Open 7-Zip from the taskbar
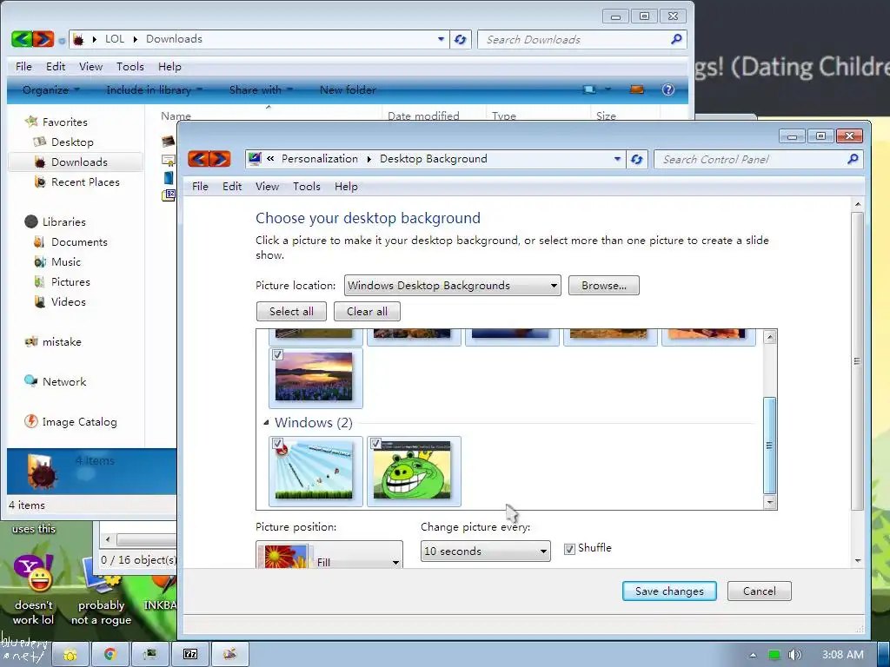 tap(190, 655)
